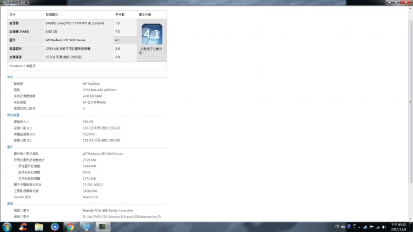Open the volume speaker tray icon

pos(384,227)
